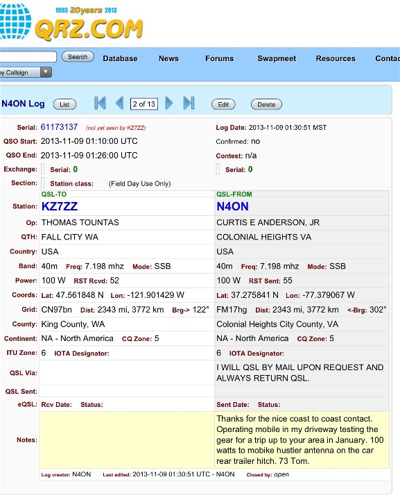Click latitude 37.275841 N value
400x500 pixels.
[254, 295]
